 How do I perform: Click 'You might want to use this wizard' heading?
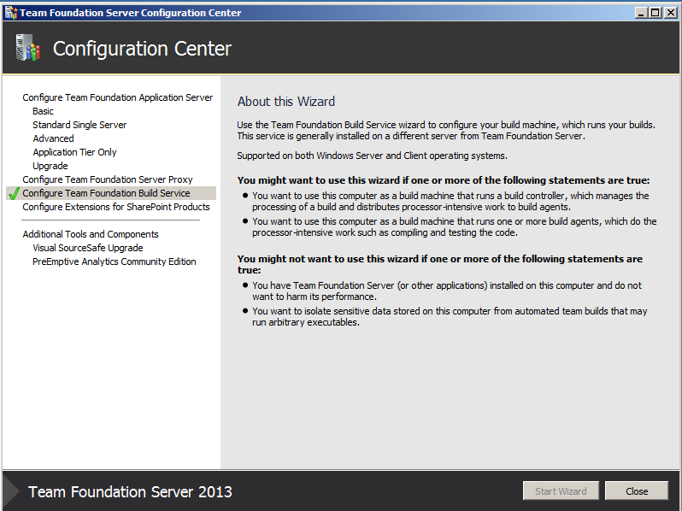(x=444, y=180)
